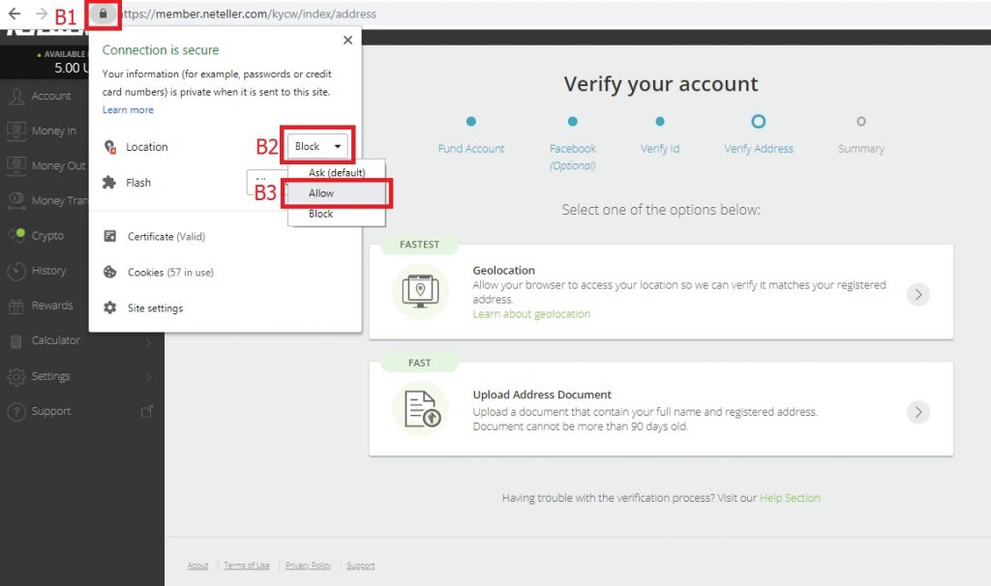
Task: Click the padlock icon in address bar
Action: pos(104,15)
